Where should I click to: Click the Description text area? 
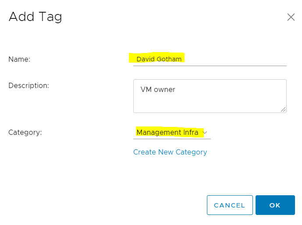pyautogui.click(x=210, y=95)
